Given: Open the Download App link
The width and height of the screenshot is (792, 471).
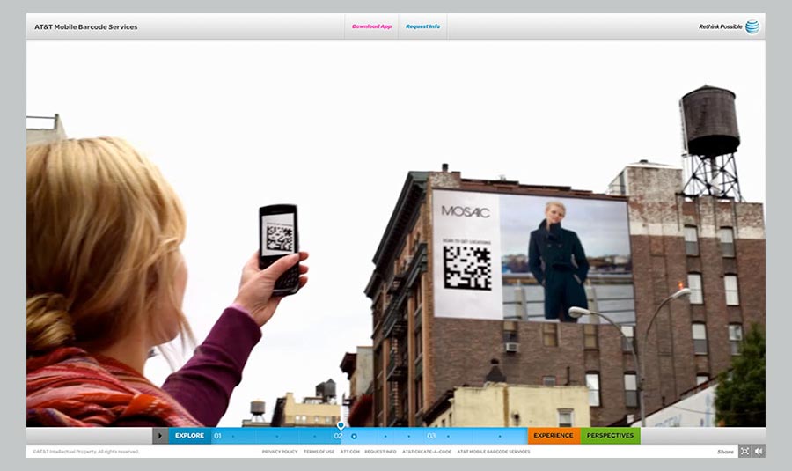Looking at the screenshot, I should click(x=371, y=26).
